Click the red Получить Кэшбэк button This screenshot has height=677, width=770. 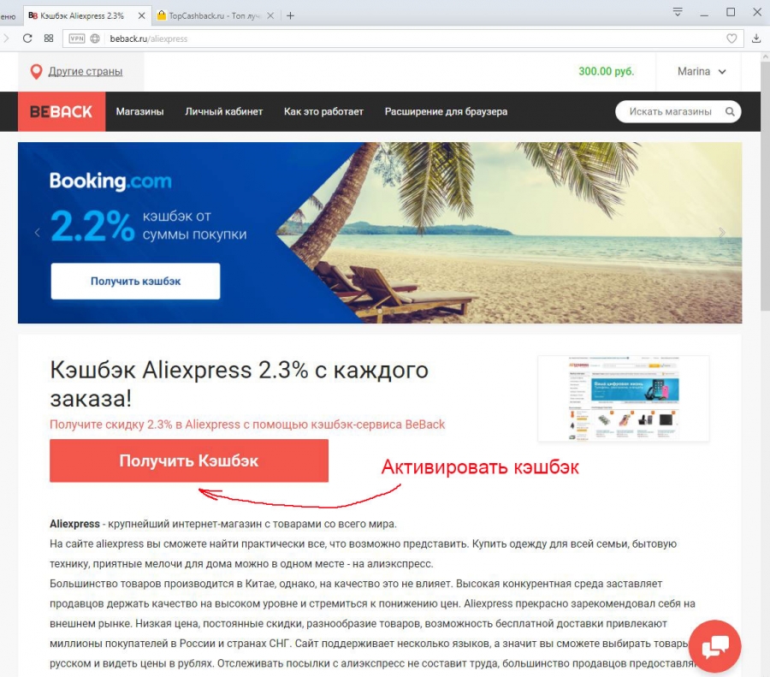pos(189,460)
